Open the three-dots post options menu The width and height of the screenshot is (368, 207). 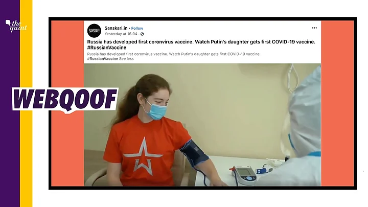click(314, 28)
